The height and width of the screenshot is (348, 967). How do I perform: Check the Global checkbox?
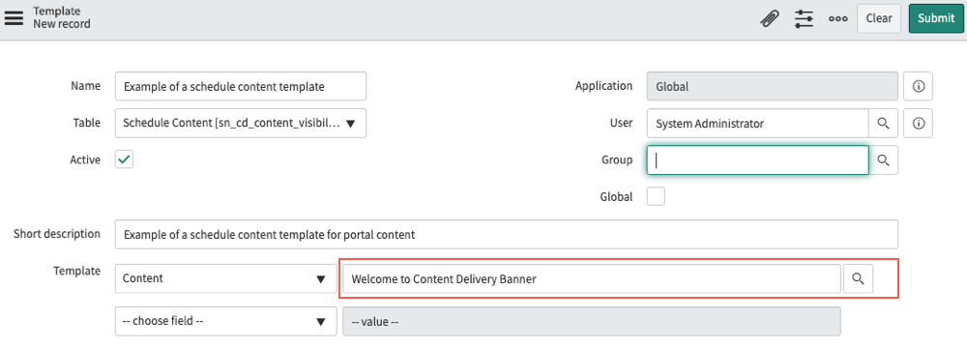[x=656, y=197]
